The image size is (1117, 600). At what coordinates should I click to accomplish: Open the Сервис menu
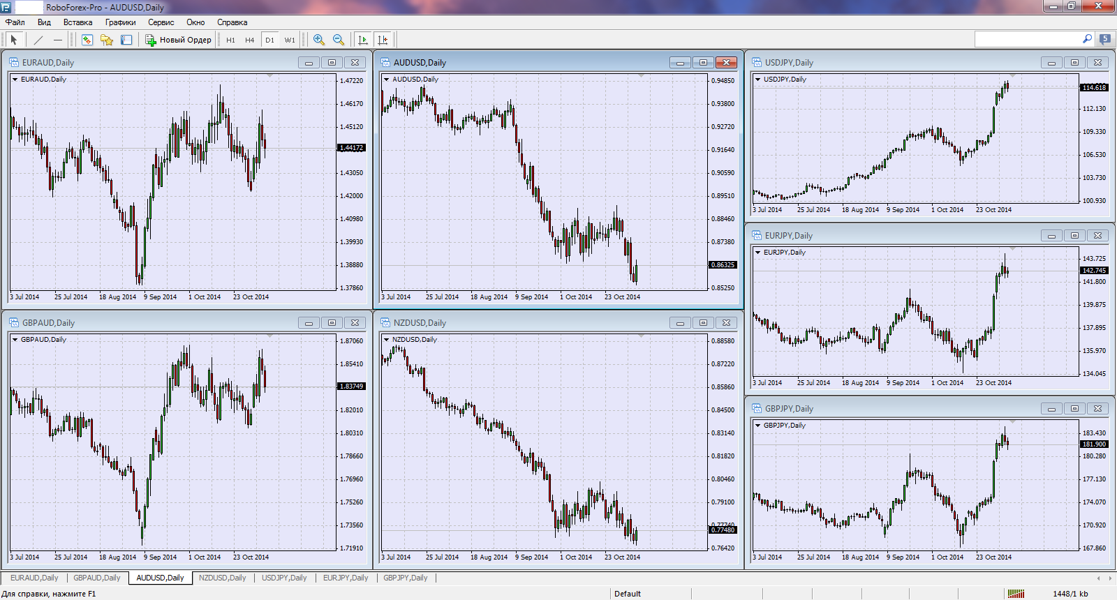tap(161, 22)
